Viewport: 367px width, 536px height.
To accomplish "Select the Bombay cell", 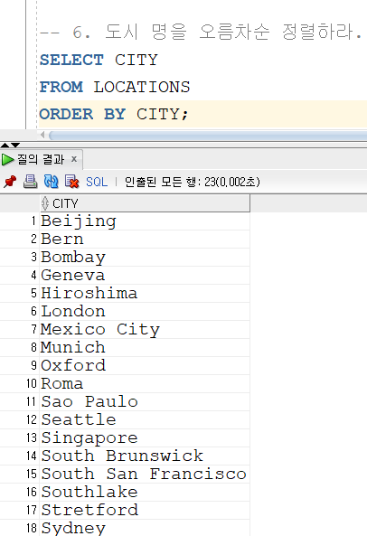I will (x=145, y=258).
